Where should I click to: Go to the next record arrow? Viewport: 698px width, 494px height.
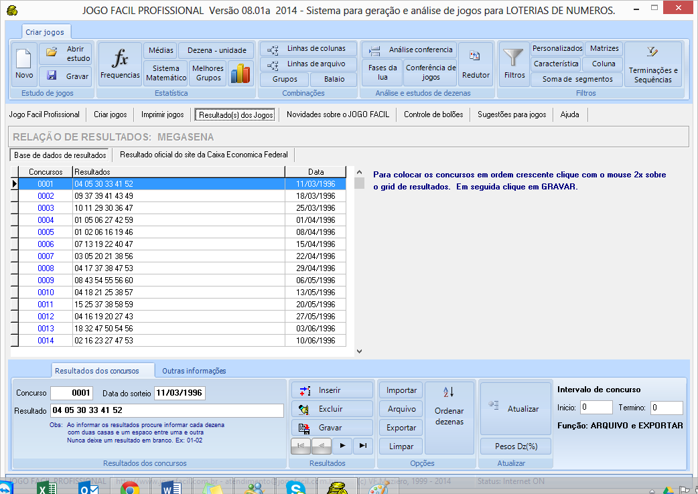[x=342, y=446]
